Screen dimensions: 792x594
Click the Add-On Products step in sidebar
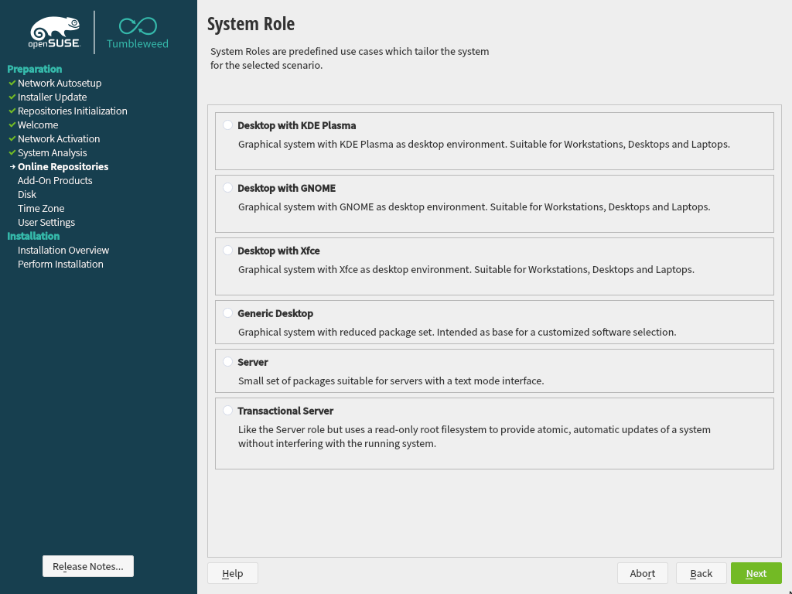(55, 180)
